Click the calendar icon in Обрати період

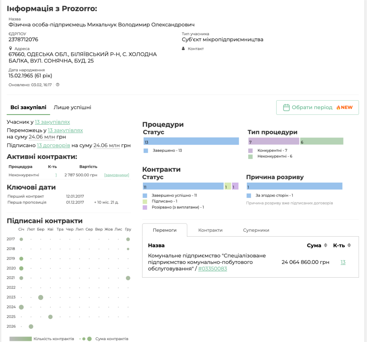286,107
